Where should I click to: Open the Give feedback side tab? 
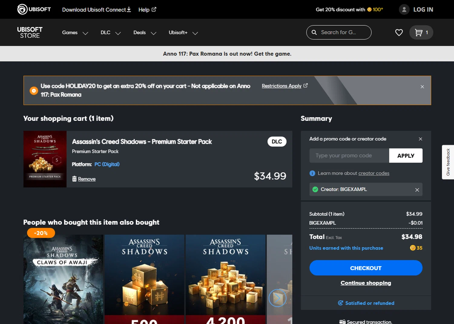click(448, 162)
